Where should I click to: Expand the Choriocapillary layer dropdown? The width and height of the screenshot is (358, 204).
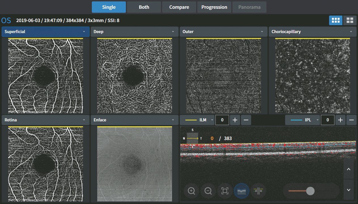[x=351, y=32]
